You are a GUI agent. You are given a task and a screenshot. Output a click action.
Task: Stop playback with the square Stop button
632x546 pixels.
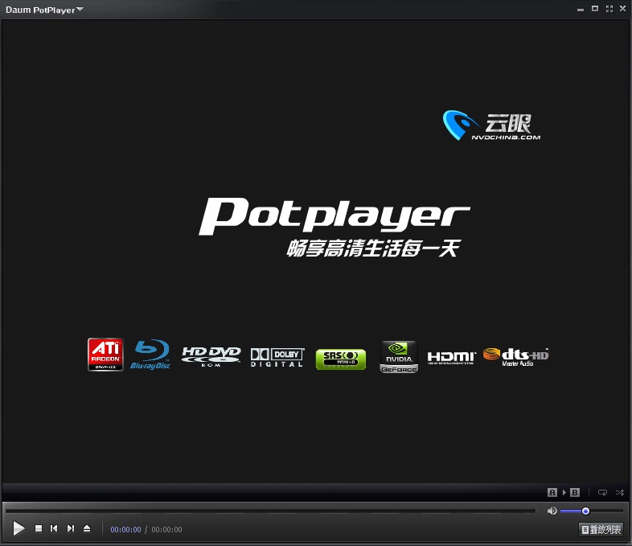(39, 528)
